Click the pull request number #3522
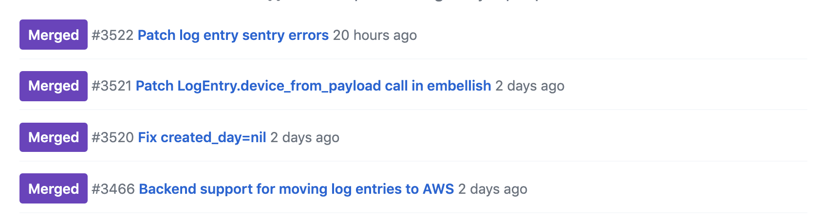Screen dimensions: 821x222 coord(112,35)
